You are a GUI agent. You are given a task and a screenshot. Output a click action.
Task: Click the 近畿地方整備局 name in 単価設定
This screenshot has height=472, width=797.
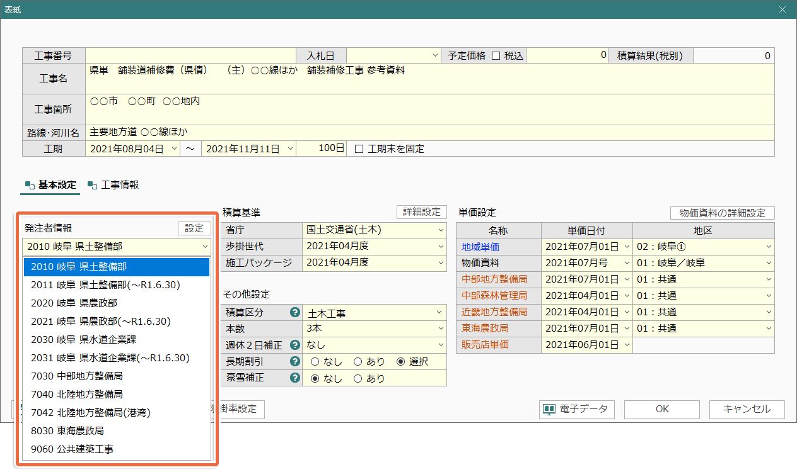tap(494, 312)
